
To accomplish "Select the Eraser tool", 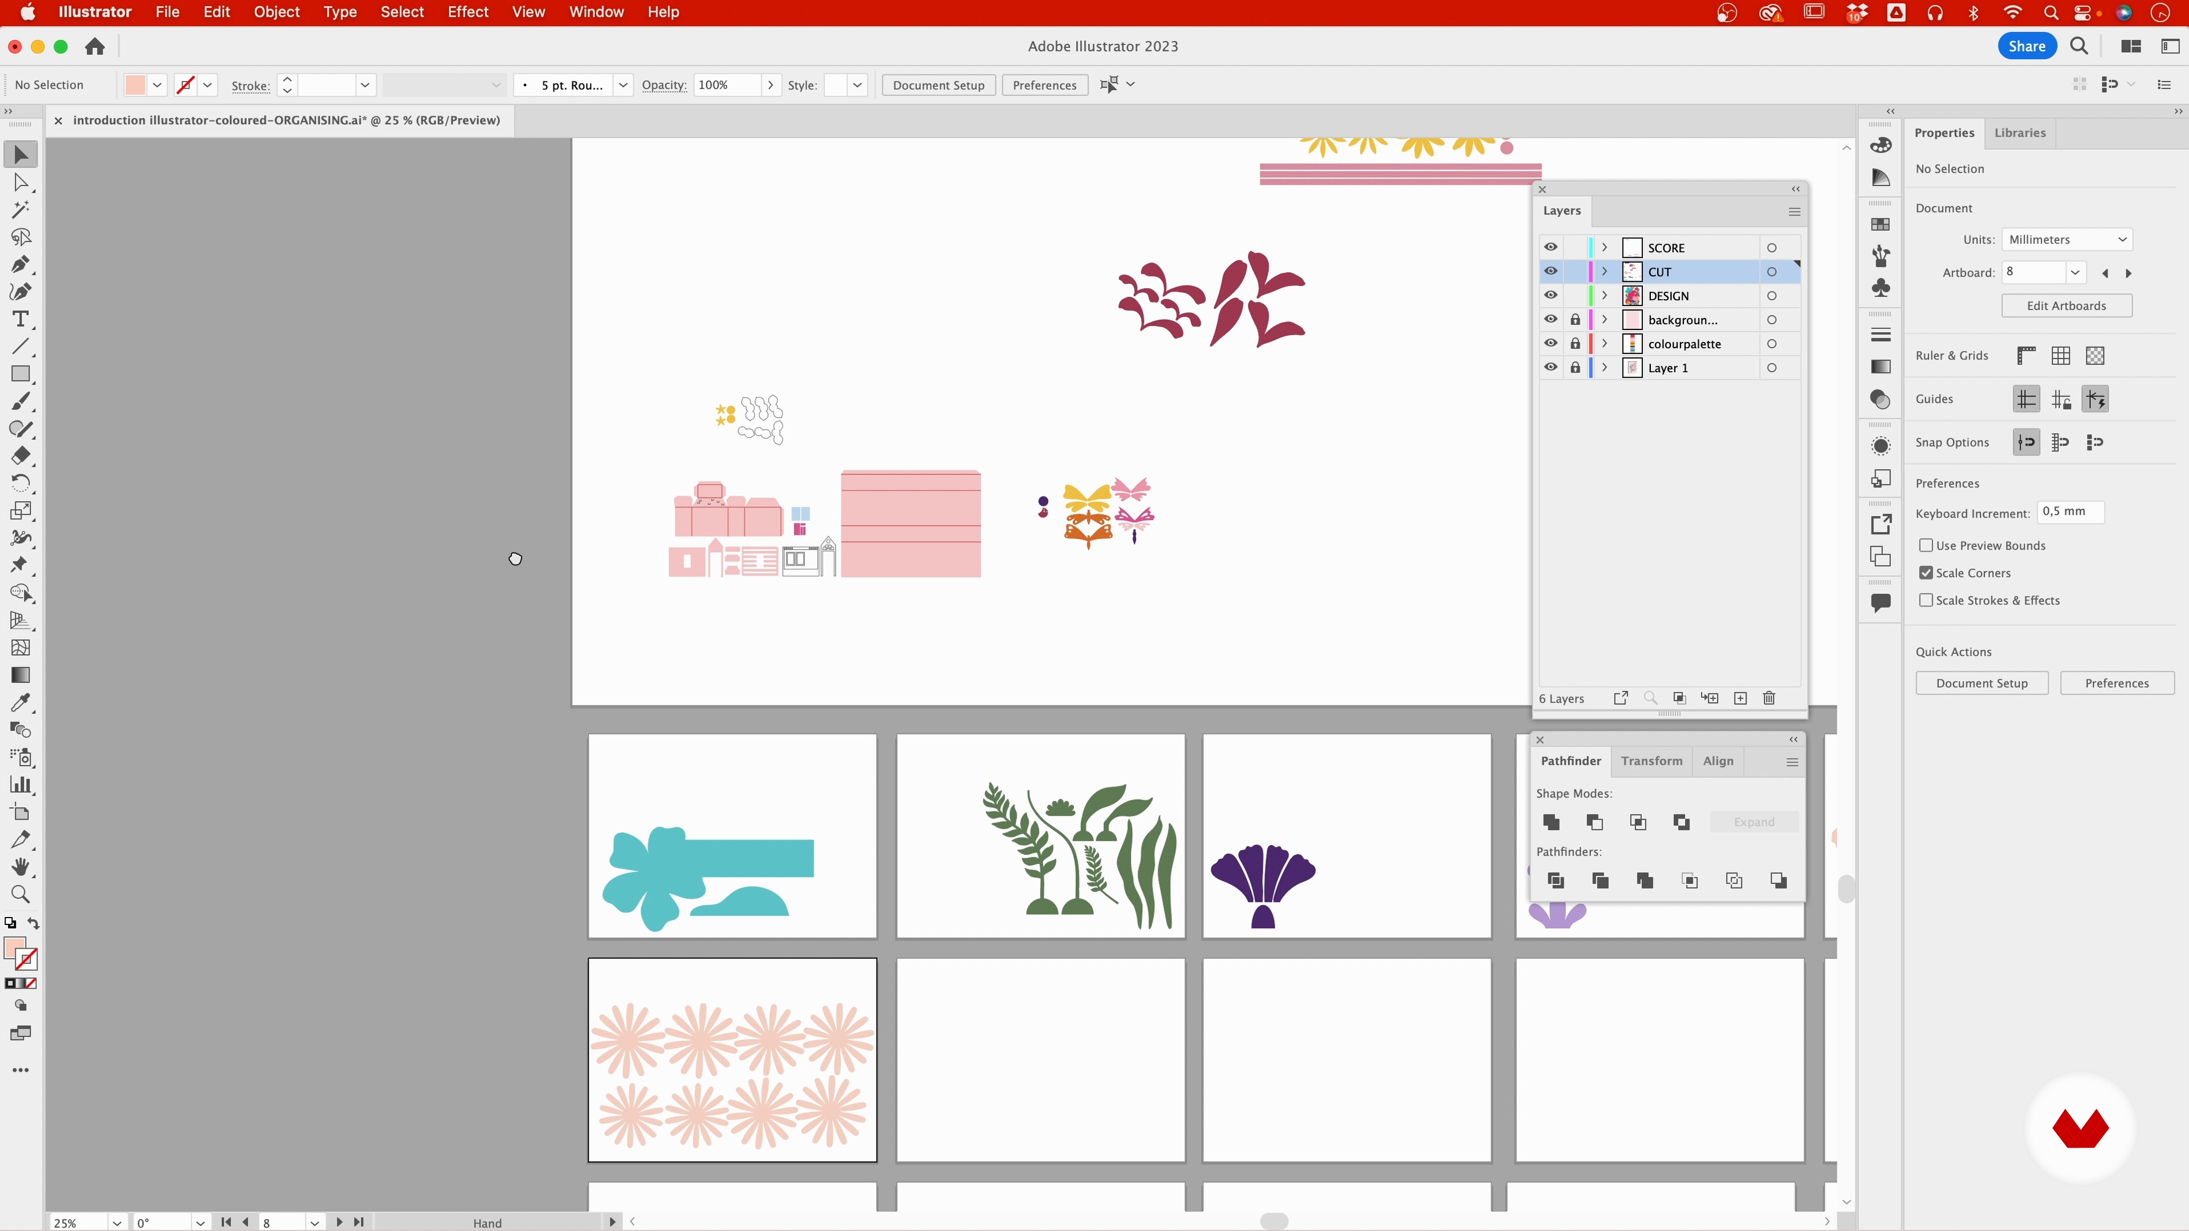I will click(21, 455).
